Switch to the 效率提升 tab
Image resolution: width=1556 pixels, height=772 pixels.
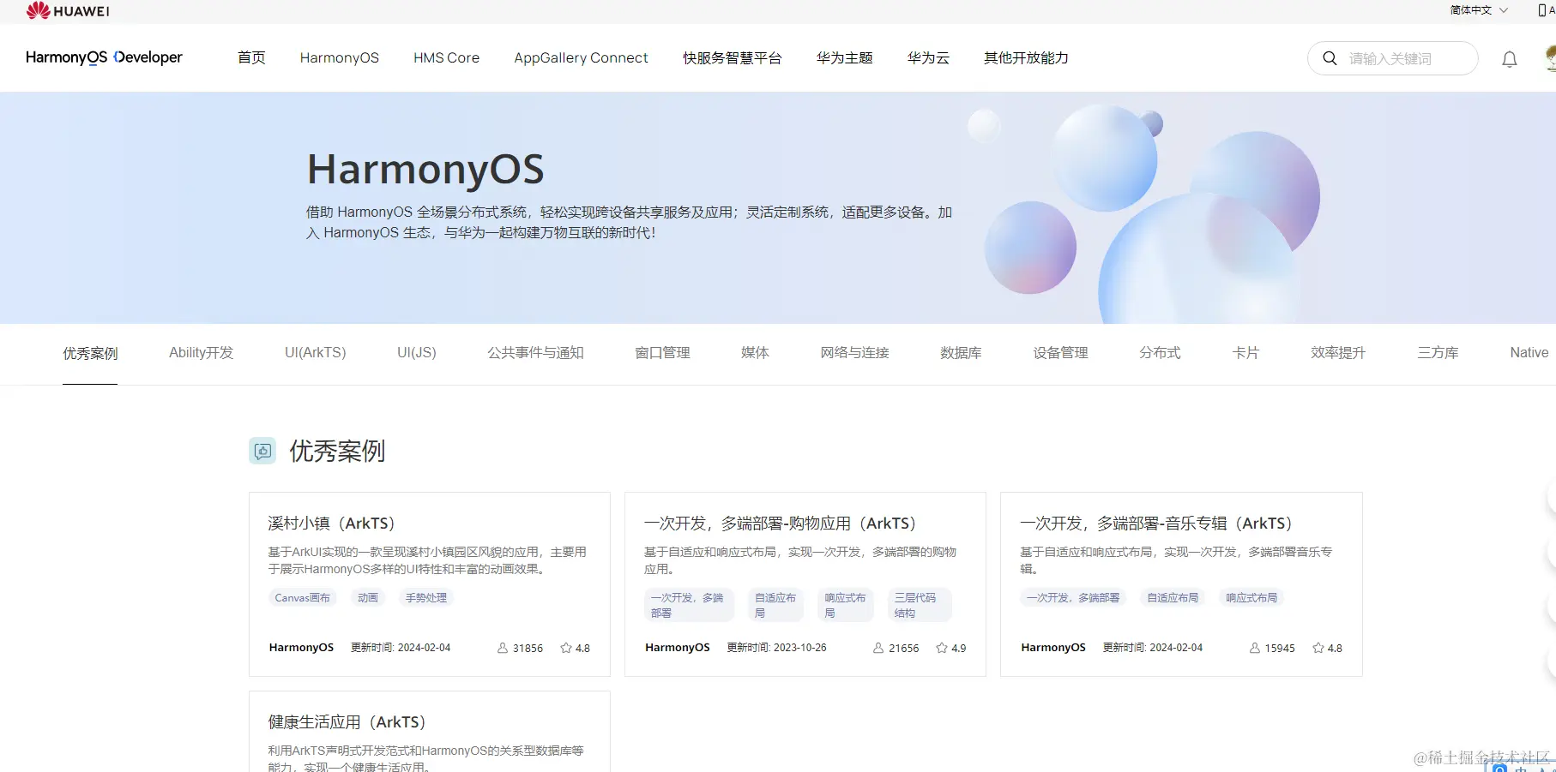[1338, 352]
